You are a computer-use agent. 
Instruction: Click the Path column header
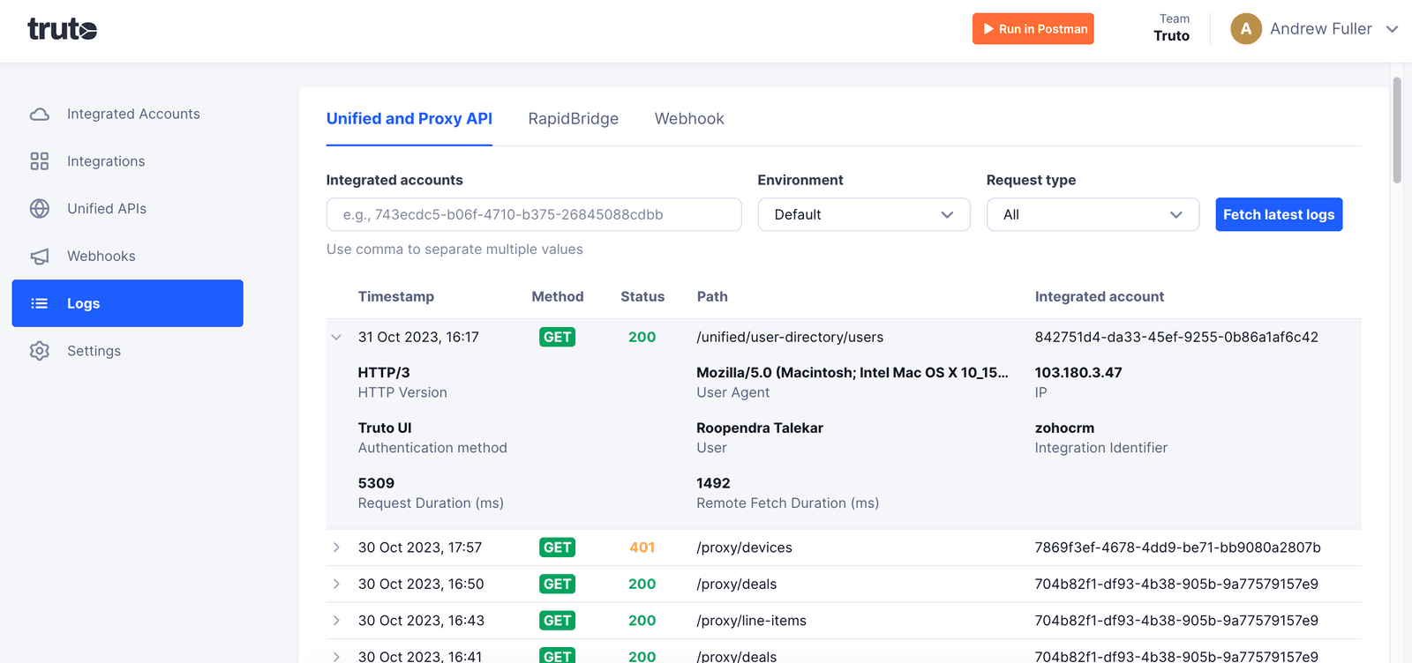point(712,297)
